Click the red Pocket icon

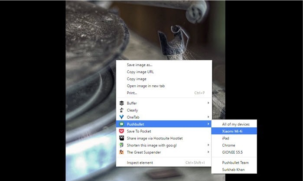tap(121, 131)
